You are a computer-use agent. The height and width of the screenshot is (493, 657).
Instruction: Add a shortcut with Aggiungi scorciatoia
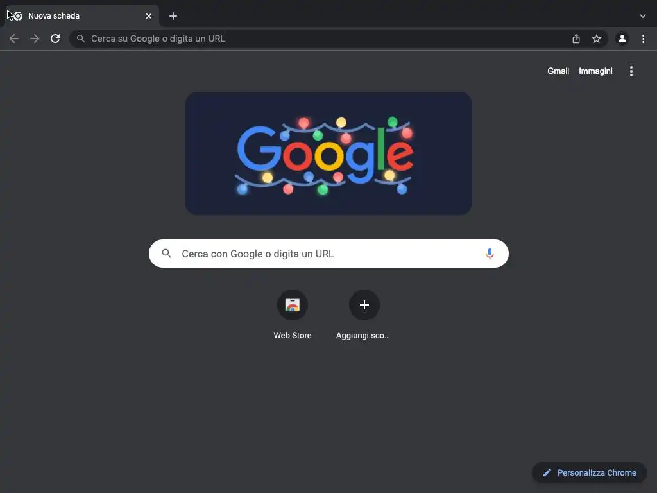coord(364,305)
